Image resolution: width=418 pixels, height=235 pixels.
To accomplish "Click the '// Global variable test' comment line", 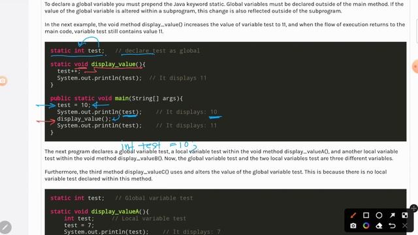I will pos(154,198).
